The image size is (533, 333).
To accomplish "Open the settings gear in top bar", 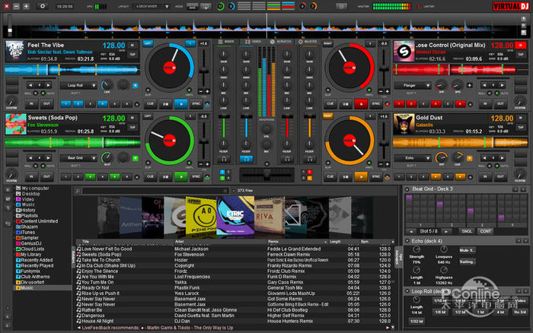I will click(x=42, y=5).
